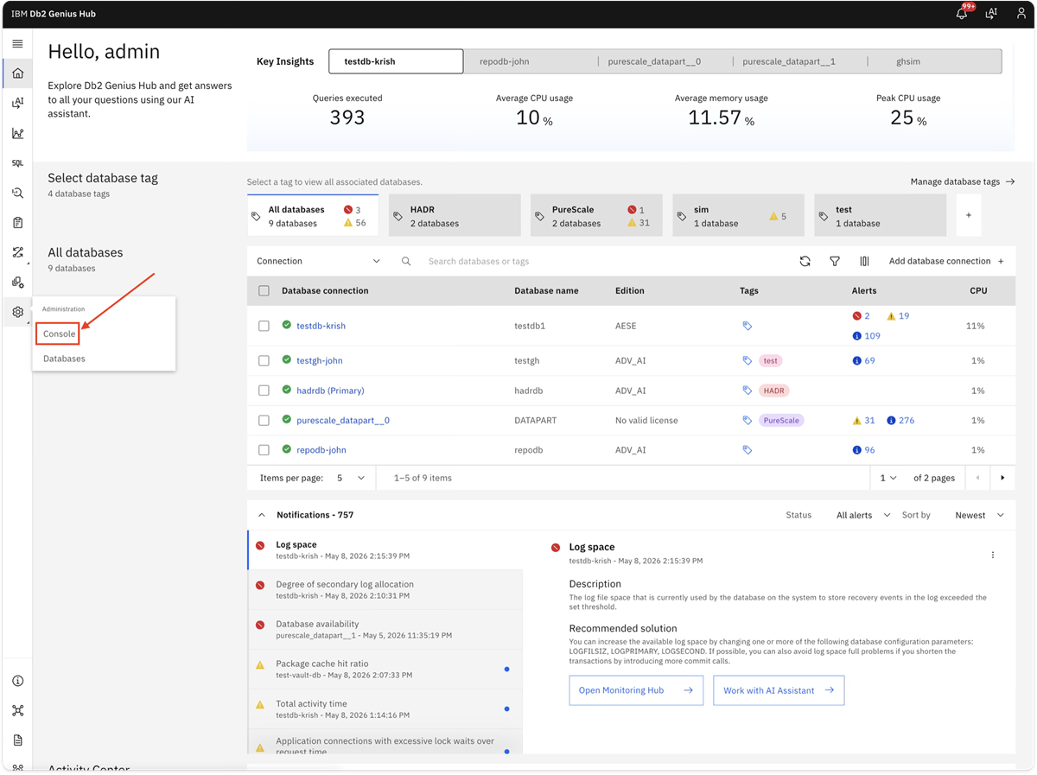Go to the next page of databases
The width and height of the screenshot is (1037, 775).
pyautogui.click(x=1002, y=478)
